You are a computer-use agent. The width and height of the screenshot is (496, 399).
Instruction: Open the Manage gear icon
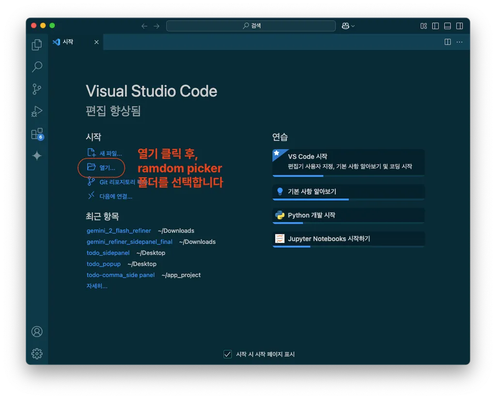[x=37, y=353]
